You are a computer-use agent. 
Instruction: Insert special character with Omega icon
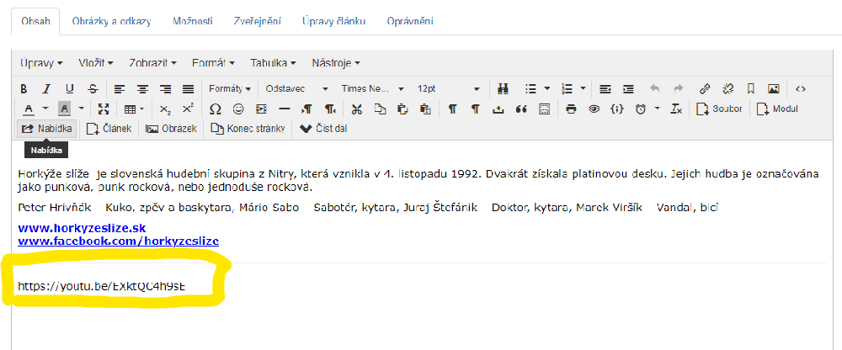click(215, 109)
